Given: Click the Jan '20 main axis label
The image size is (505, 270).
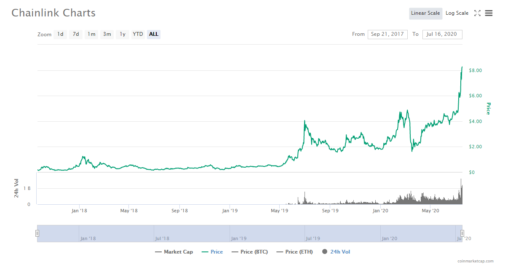Looking at the screenshot, I should 380,211.
